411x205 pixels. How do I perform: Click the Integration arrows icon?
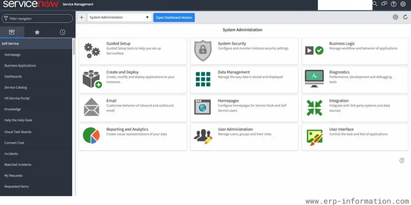click(314, 108)
